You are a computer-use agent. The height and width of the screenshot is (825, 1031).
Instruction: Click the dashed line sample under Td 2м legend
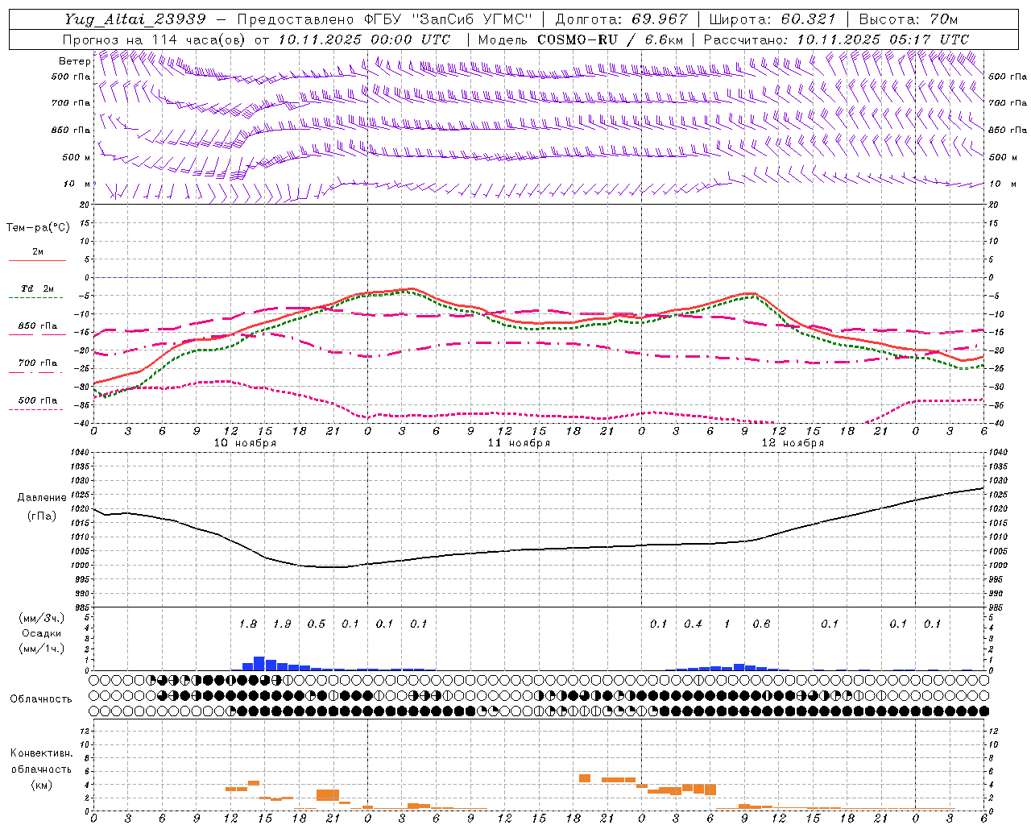(37, 298)
